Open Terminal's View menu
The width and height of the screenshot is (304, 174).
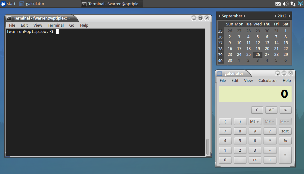coord(38,25)
